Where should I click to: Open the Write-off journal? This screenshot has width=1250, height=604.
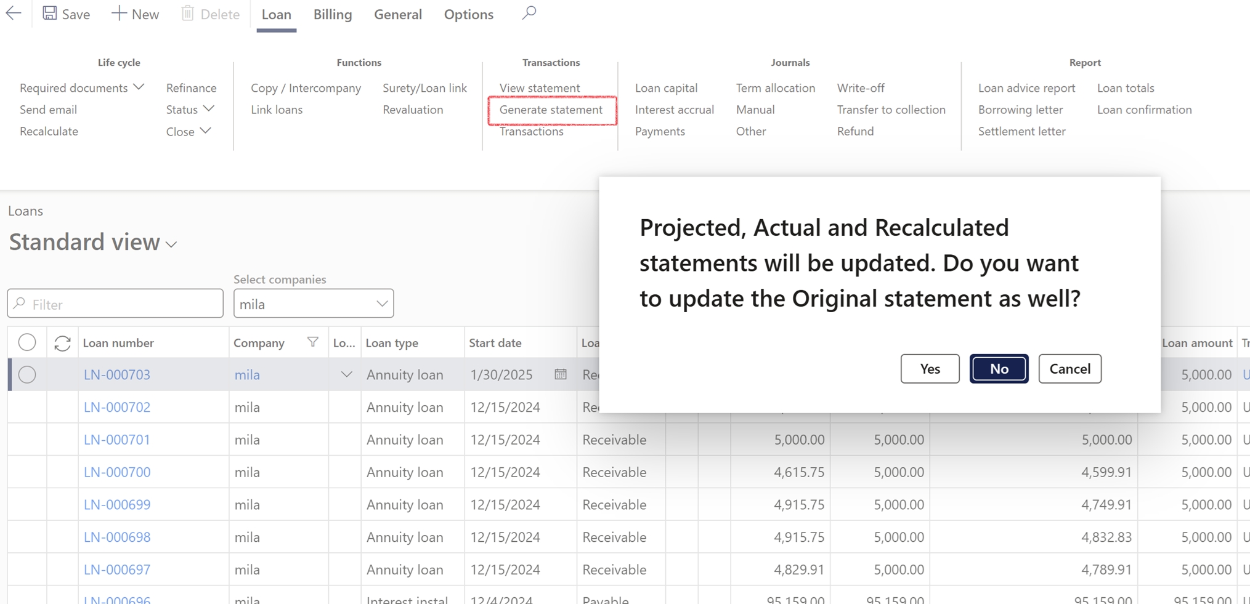click(x=861, y=88)
